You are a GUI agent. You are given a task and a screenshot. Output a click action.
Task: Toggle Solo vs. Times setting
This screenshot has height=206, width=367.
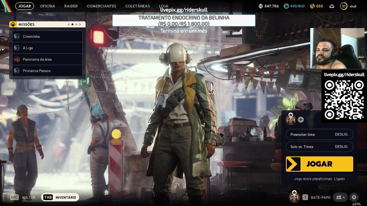(319, 146)
